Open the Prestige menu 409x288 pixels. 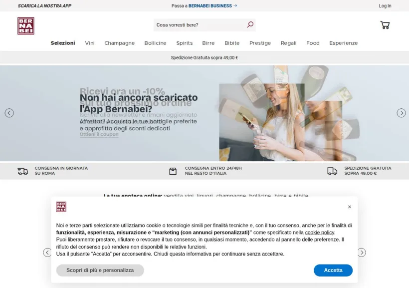pos(260,43)
